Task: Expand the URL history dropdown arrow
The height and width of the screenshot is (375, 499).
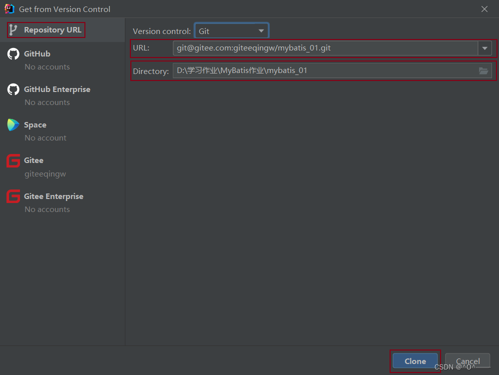Action: (x=485, y=48)
